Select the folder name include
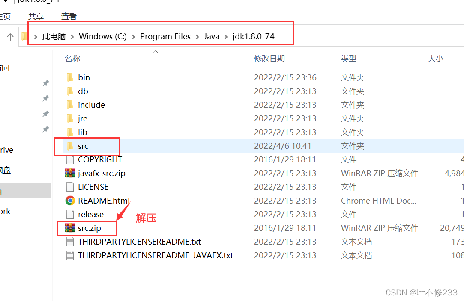Screen dimensions: 464x301 [91, 105]
